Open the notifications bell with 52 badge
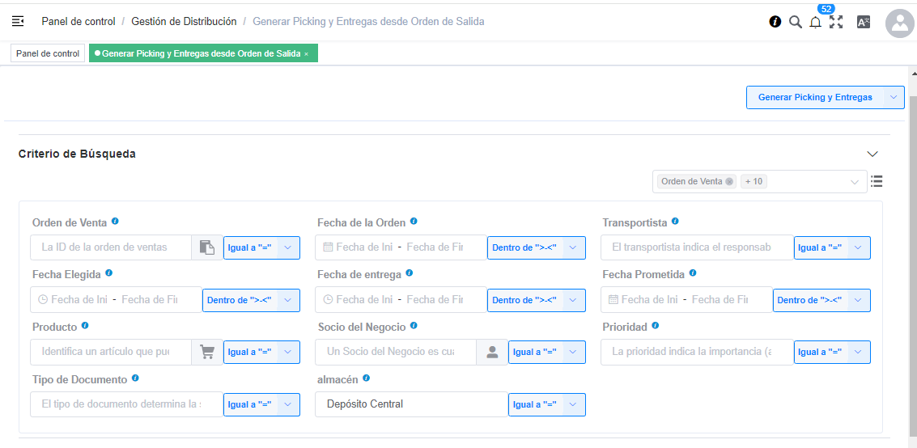 tap(815, 22)
